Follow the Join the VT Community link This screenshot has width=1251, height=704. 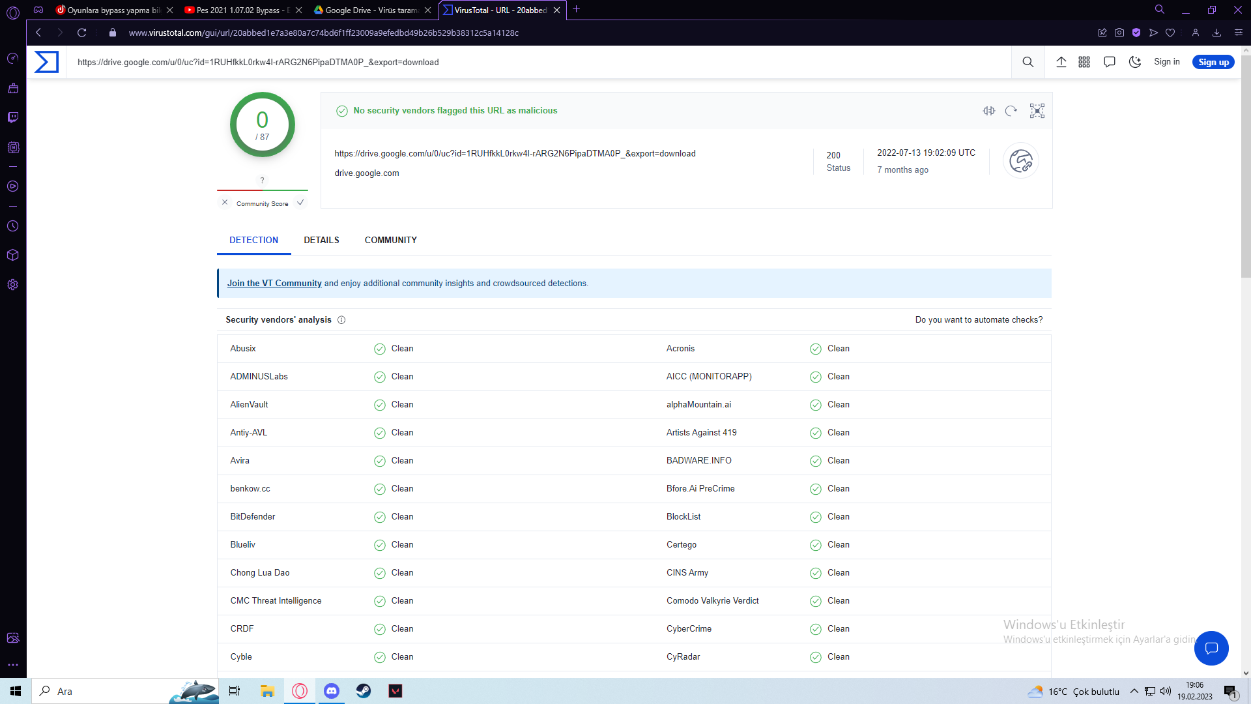[274, 284]
